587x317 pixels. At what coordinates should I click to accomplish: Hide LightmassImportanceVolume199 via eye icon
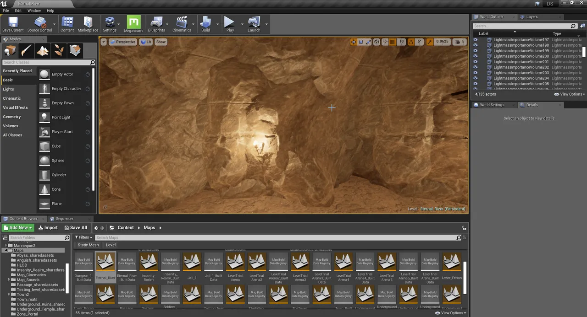point(476,51)
